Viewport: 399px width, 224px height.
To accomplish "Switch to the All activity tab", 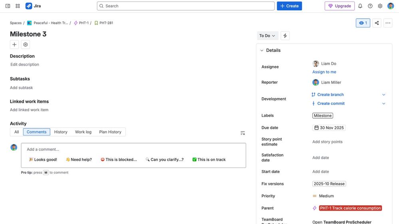I will 16,132.
